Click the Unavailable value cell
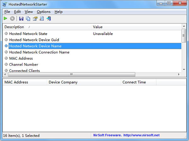The image size is (189, 141). click(x=103, y=34)
